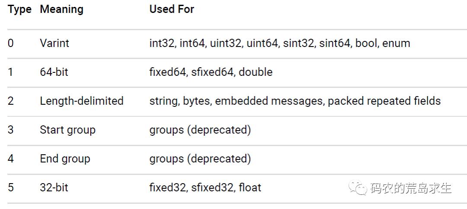Image resolution: width=467 pixels, height=209 pixels.
Task: Click type number 2 in table
Action: pyautogui.click(x=11, y=101)
